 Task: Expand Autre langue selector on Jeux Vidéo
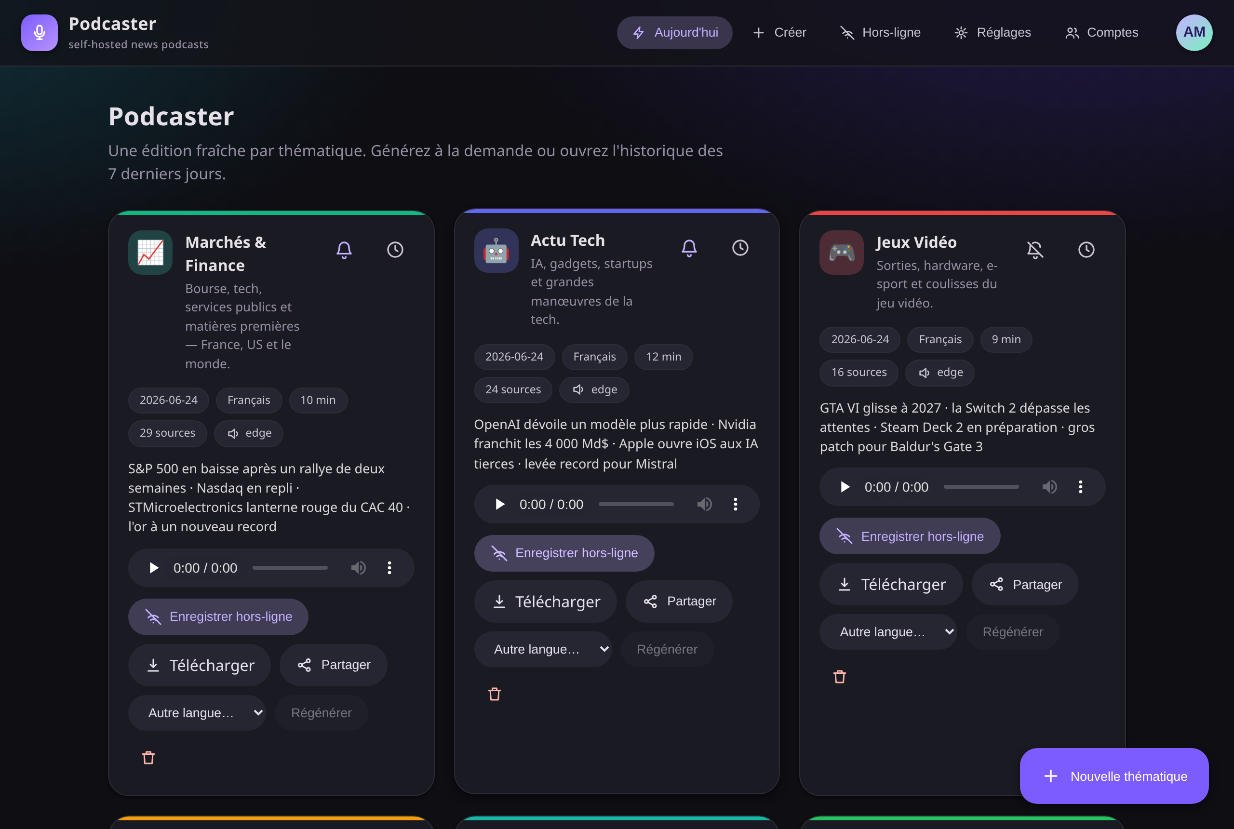tap(888, 631)
